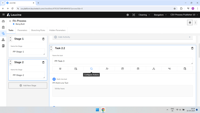Image resolution: width=200 pixels, height=113 pixels.
Task: Open Configure Actions refresh icon
Action: 91,69
